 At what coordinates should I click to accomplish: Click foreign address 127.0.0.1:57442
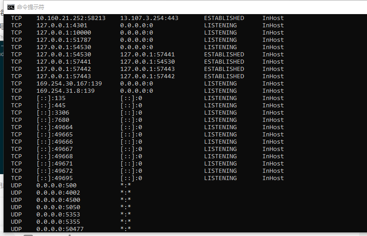(x=148, y=76)
